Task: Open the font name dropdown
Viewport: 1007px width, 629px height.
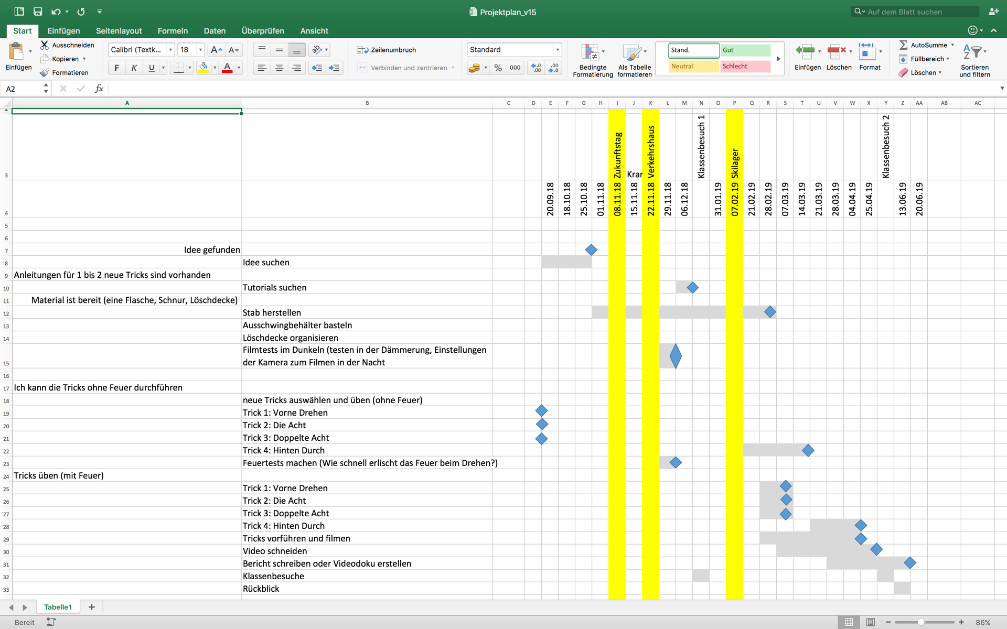Action: pyautogui.click(x=170, y=50)
